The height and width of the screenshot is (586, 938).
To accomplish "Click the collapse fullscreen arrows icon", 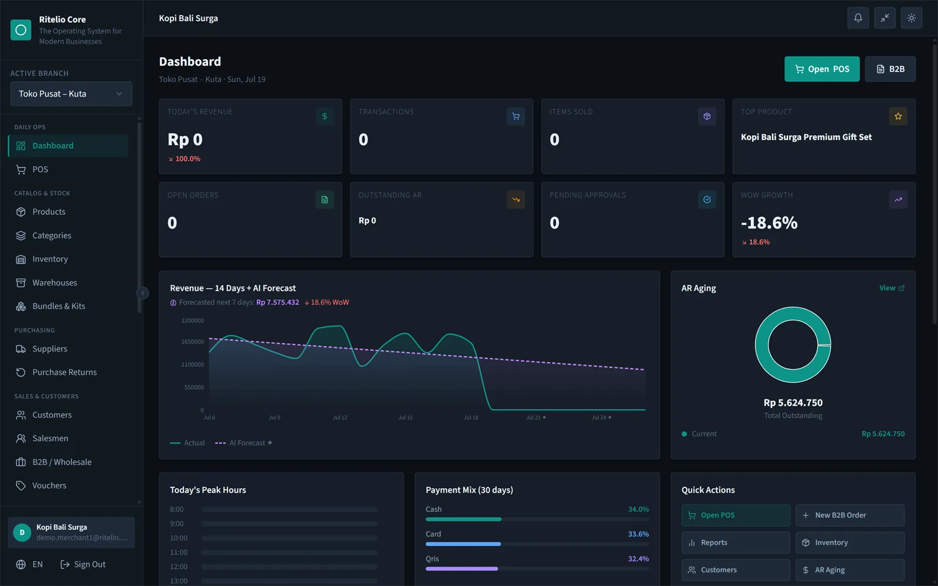I will [885, 18].
